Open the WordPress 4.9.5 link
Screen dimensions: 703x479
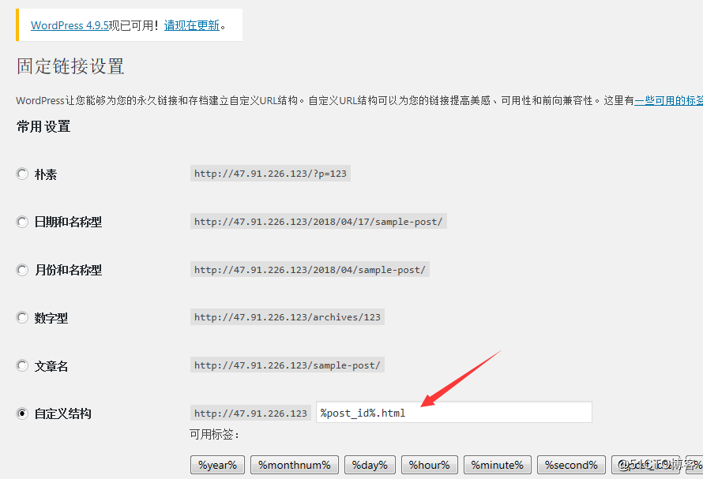(70, 25)
